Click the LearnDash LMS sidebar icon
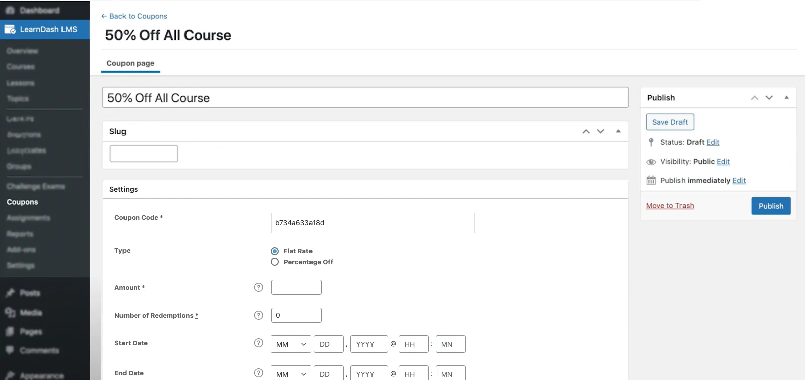Image resolution: width=805 pixels, height=380 pixels. tap(10, 30)
